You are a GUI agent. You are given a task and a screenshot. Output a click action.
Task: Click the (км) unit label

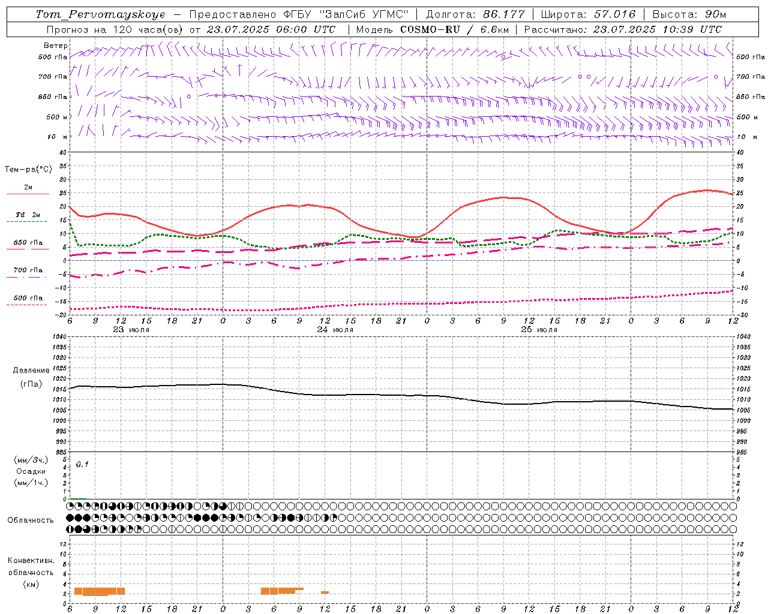coord(31,584)
